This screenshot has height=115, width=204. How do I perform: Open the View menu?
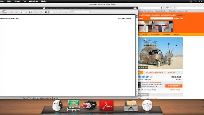click(17, 1)
